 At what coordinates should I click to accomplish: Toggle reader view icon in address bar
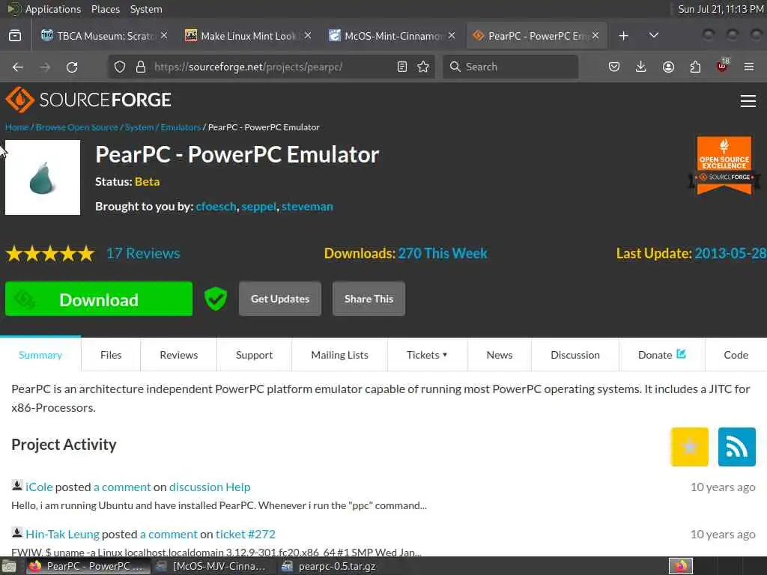click(402, 67)
